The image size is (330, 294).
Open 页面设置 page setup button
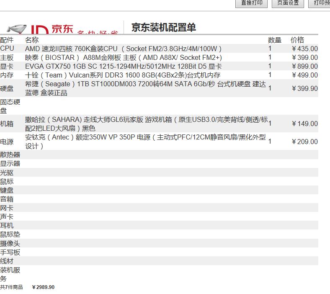(288, 3)
